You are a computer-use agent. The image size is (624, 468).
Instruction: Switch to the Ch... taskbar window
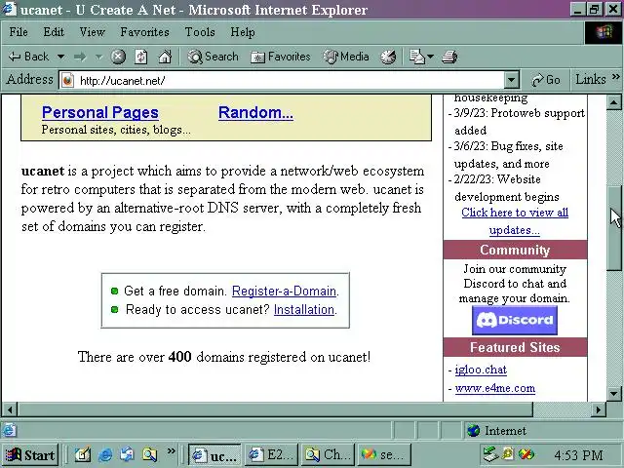[328, 455]
